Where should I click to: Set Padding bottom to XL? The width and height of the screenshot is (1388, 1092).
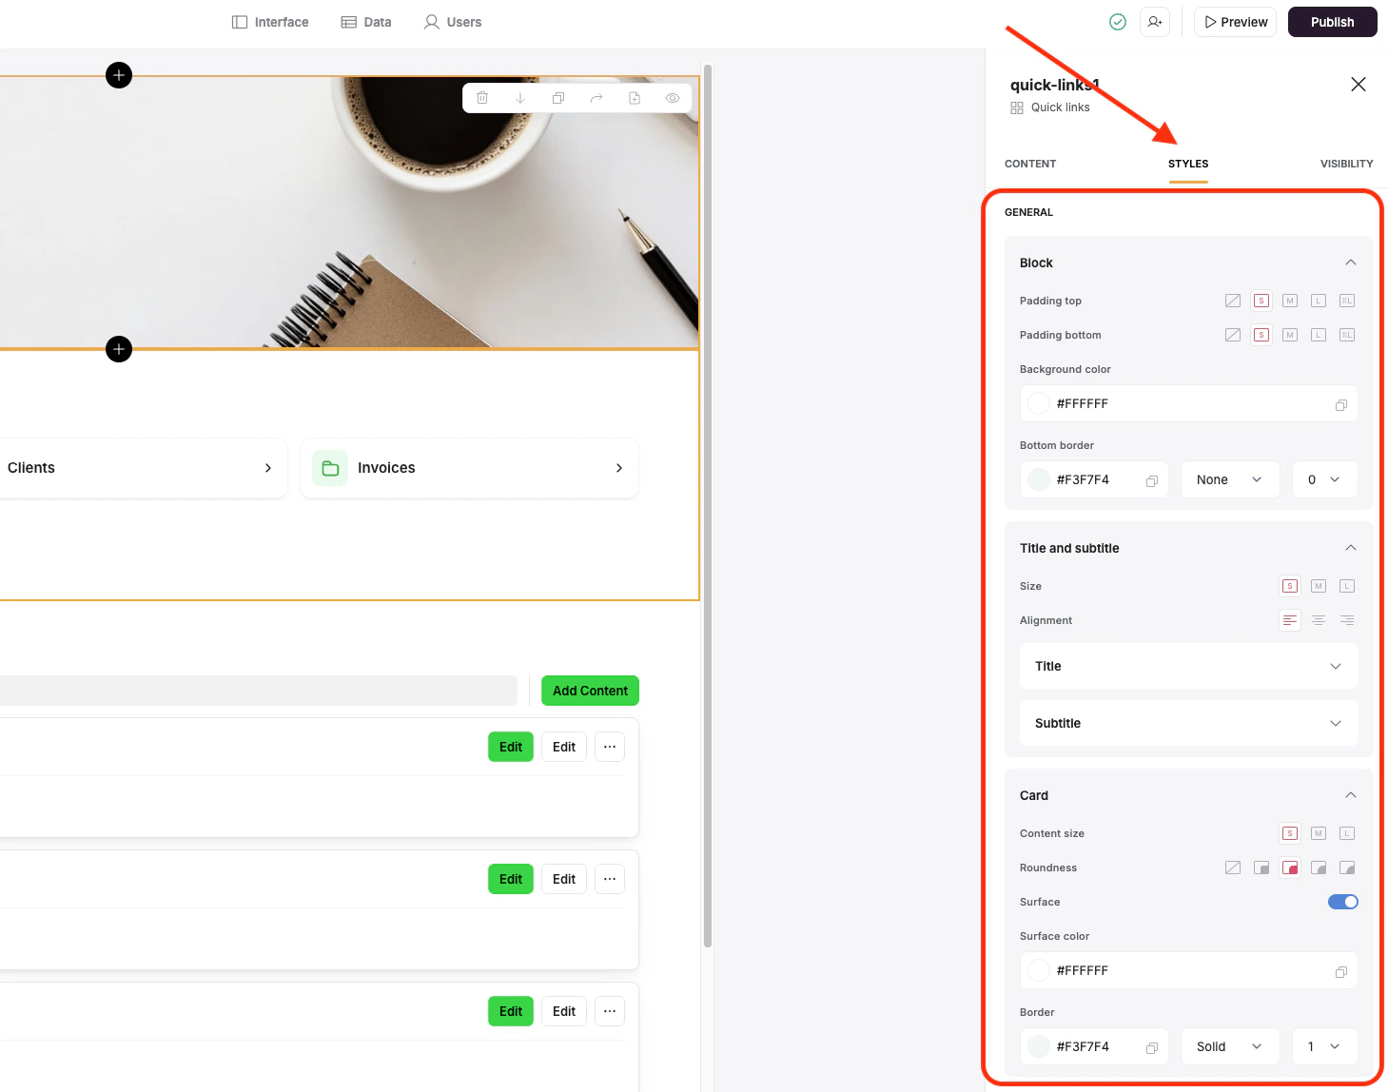coord(1347,335)
